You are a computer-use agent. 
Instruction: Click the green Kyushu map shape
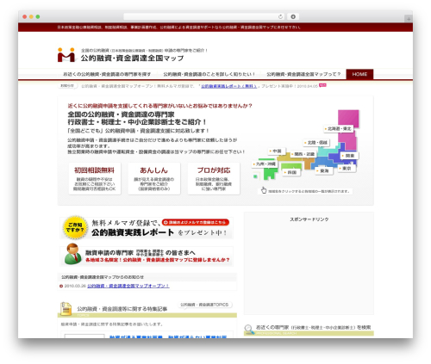click(270, 172)
